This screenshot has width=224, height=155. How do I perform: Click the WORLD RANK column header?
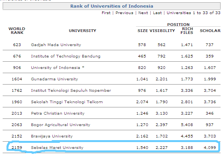17,30
